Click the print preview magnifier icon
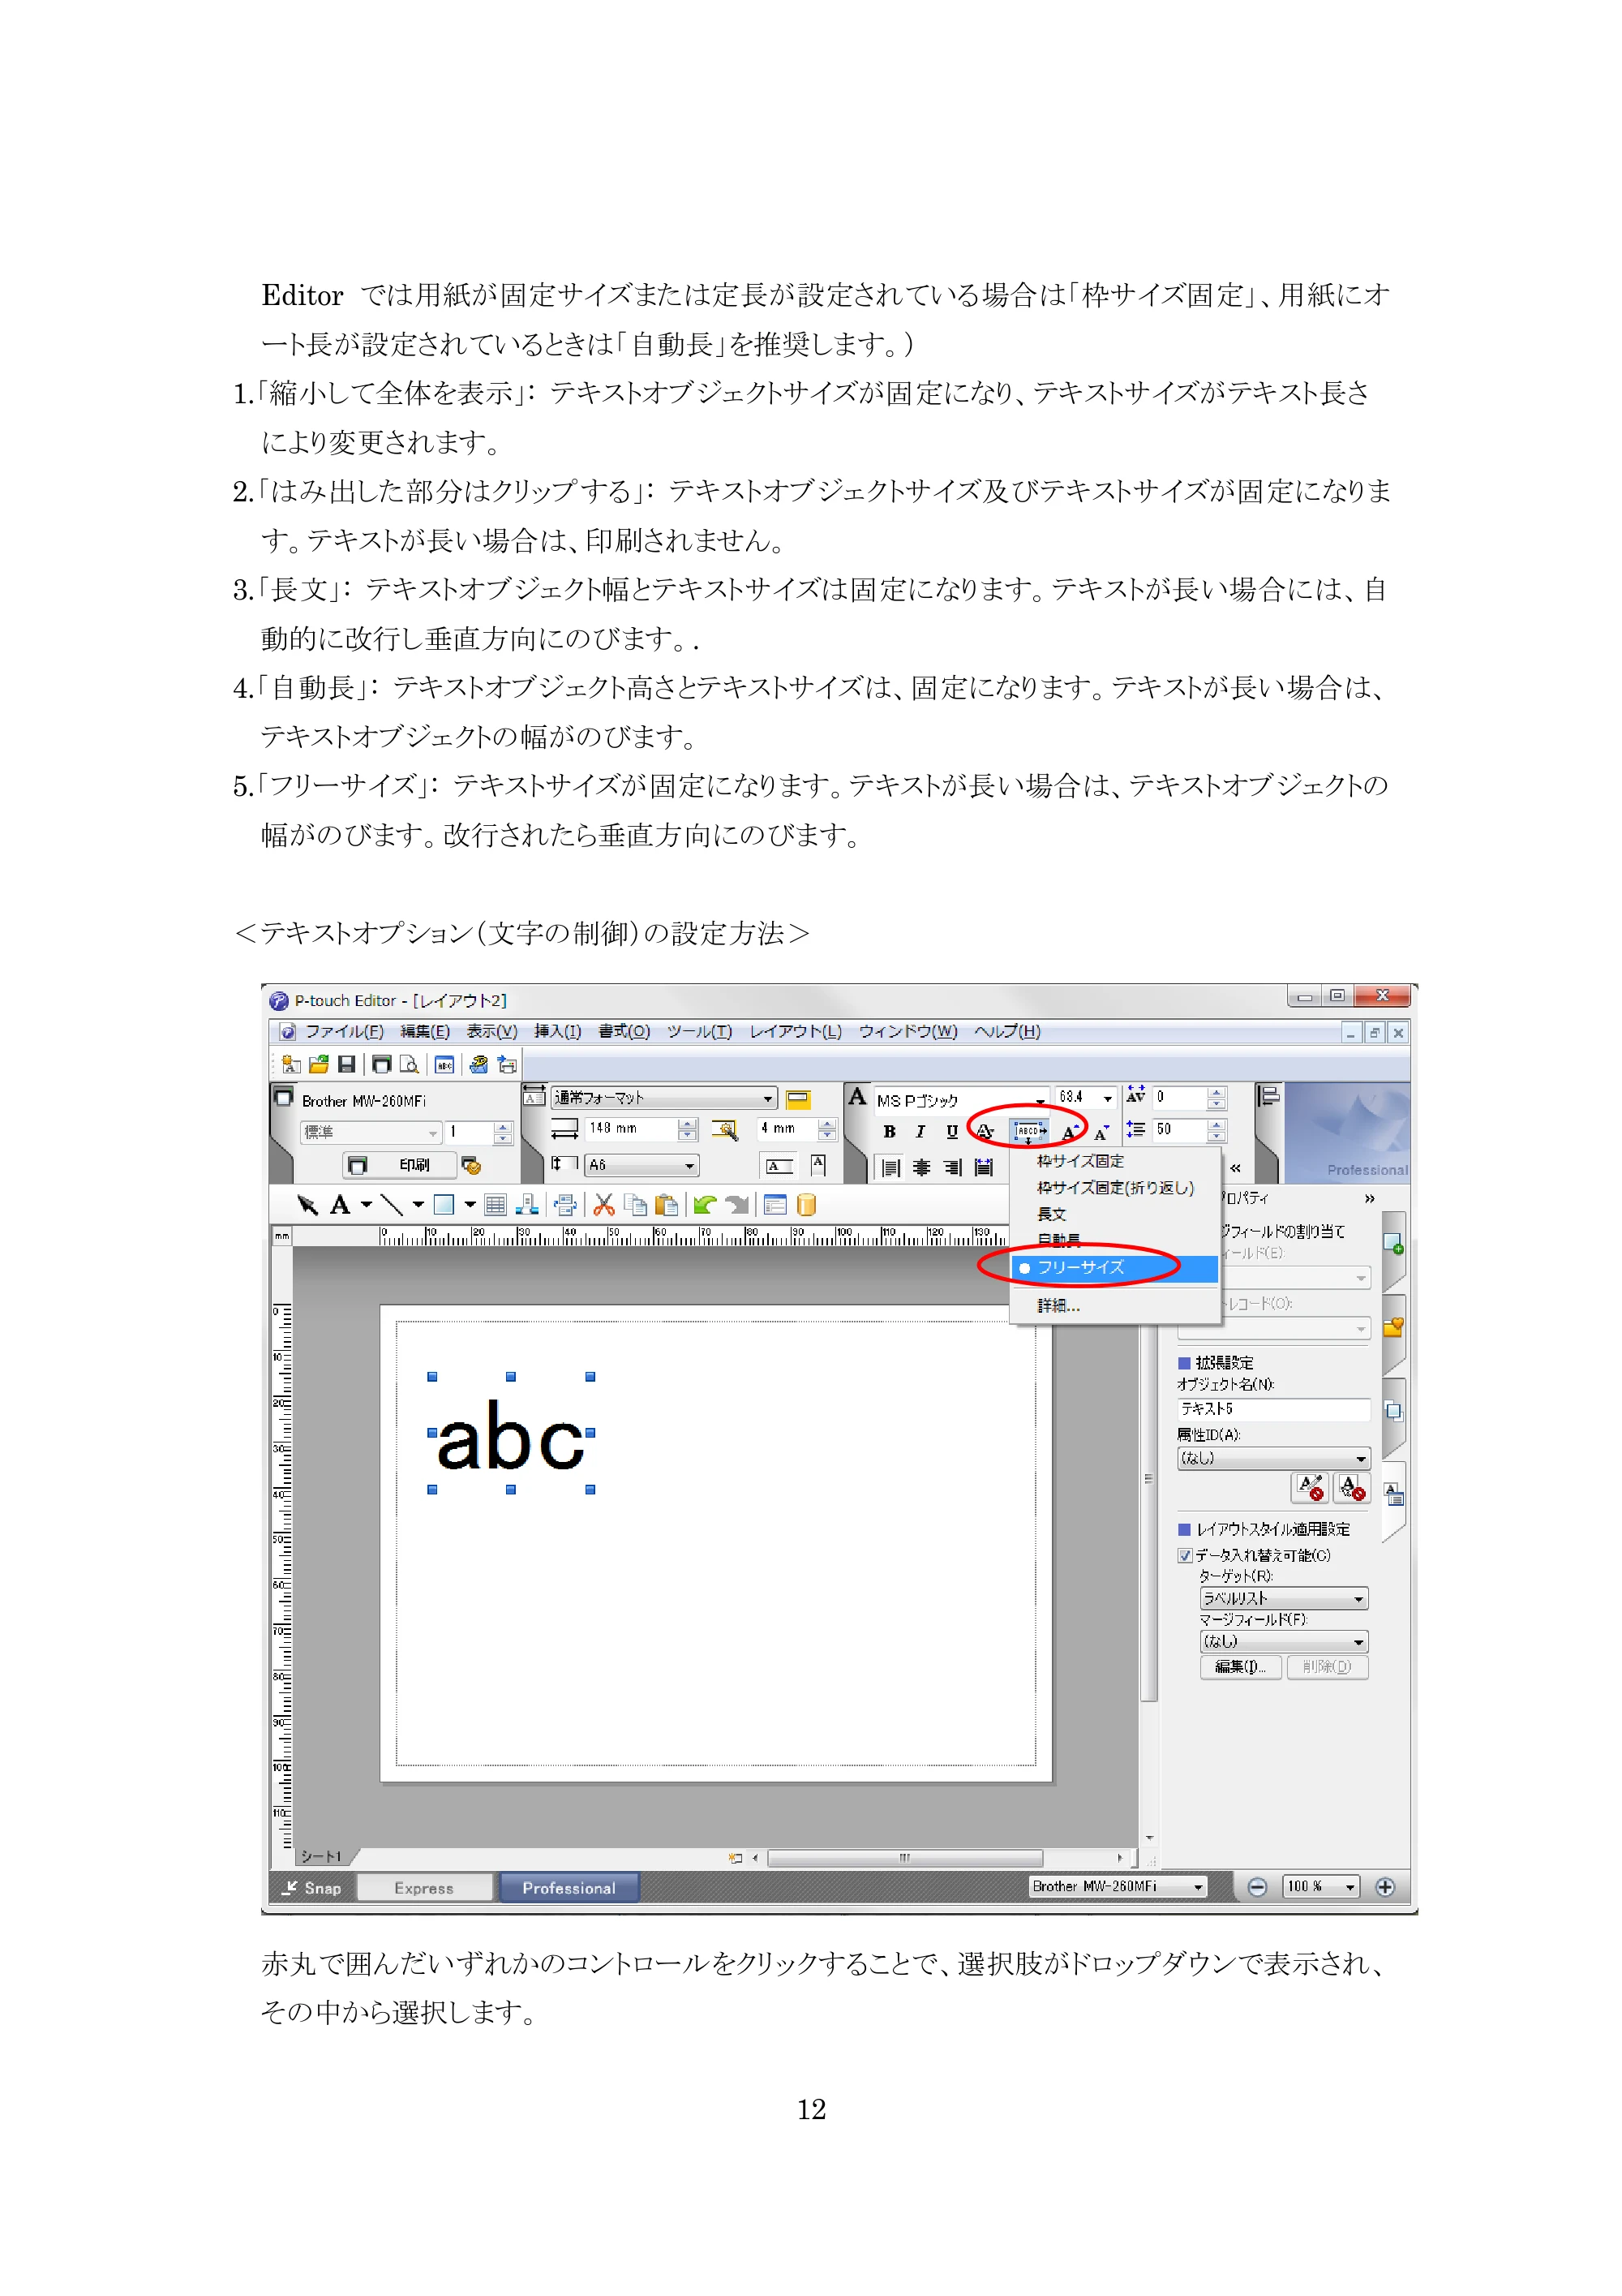1622x2296 pixels. [409, 1065]
